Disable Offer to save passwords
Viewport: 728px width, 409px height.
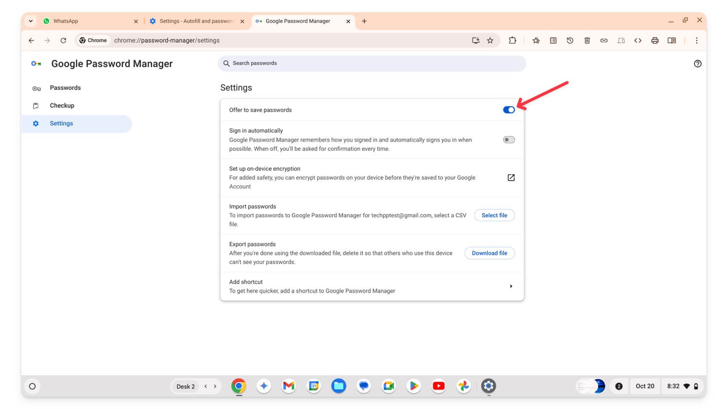tap(508, 110)
